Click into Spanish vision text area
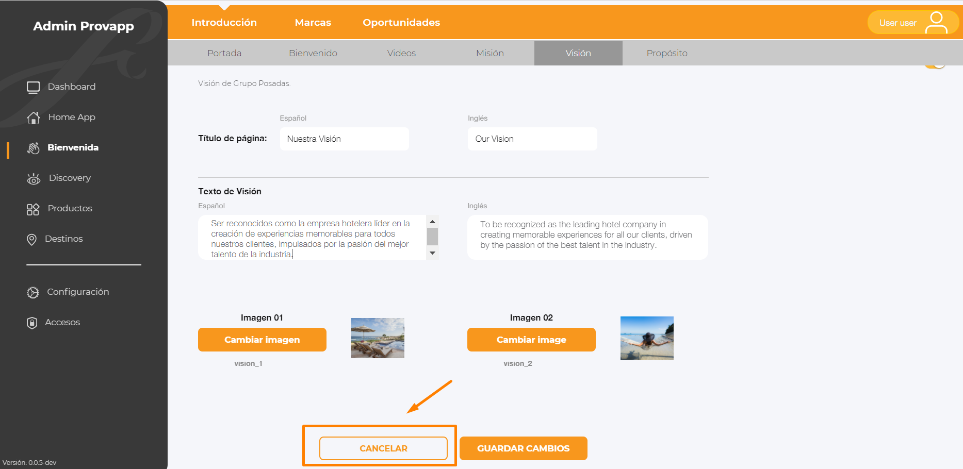Image resolution: width=963 pixels, height=469 pixels. (x=313, y=238)
